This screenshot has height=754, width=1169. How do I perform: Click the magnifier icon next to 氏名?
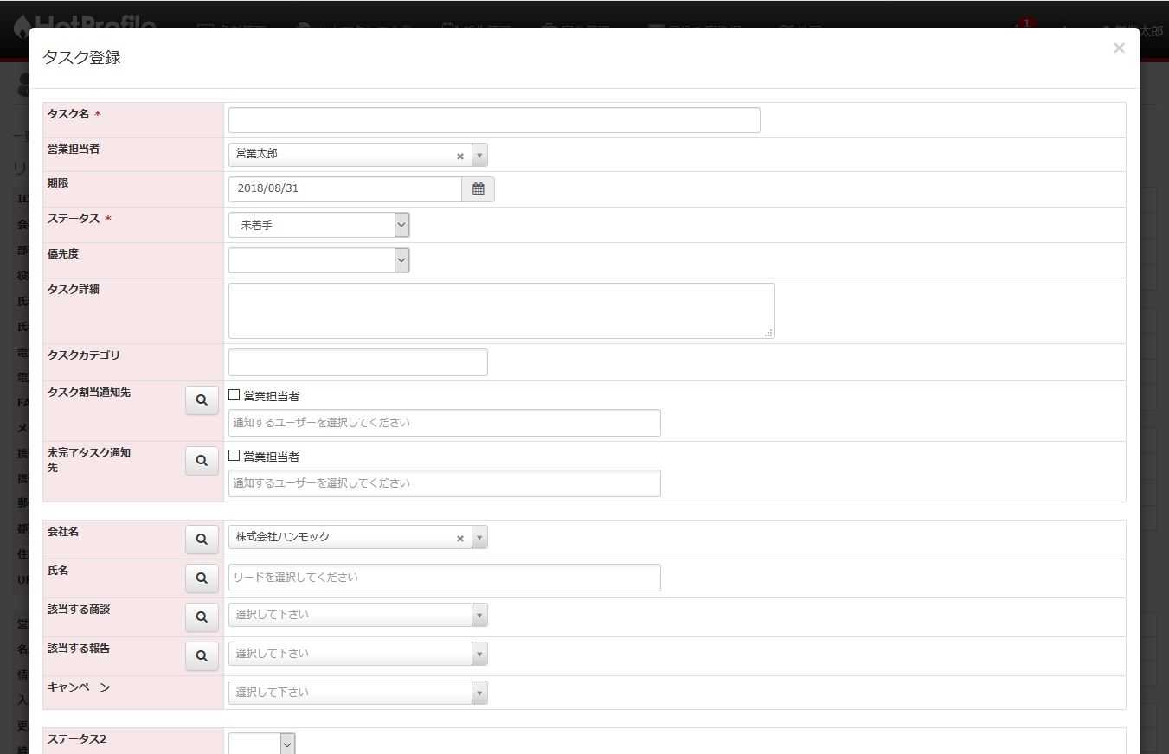tap(202, 578)
